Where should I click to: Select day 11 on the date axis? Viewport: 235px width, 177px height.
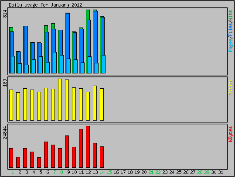(x=81, y=172)
